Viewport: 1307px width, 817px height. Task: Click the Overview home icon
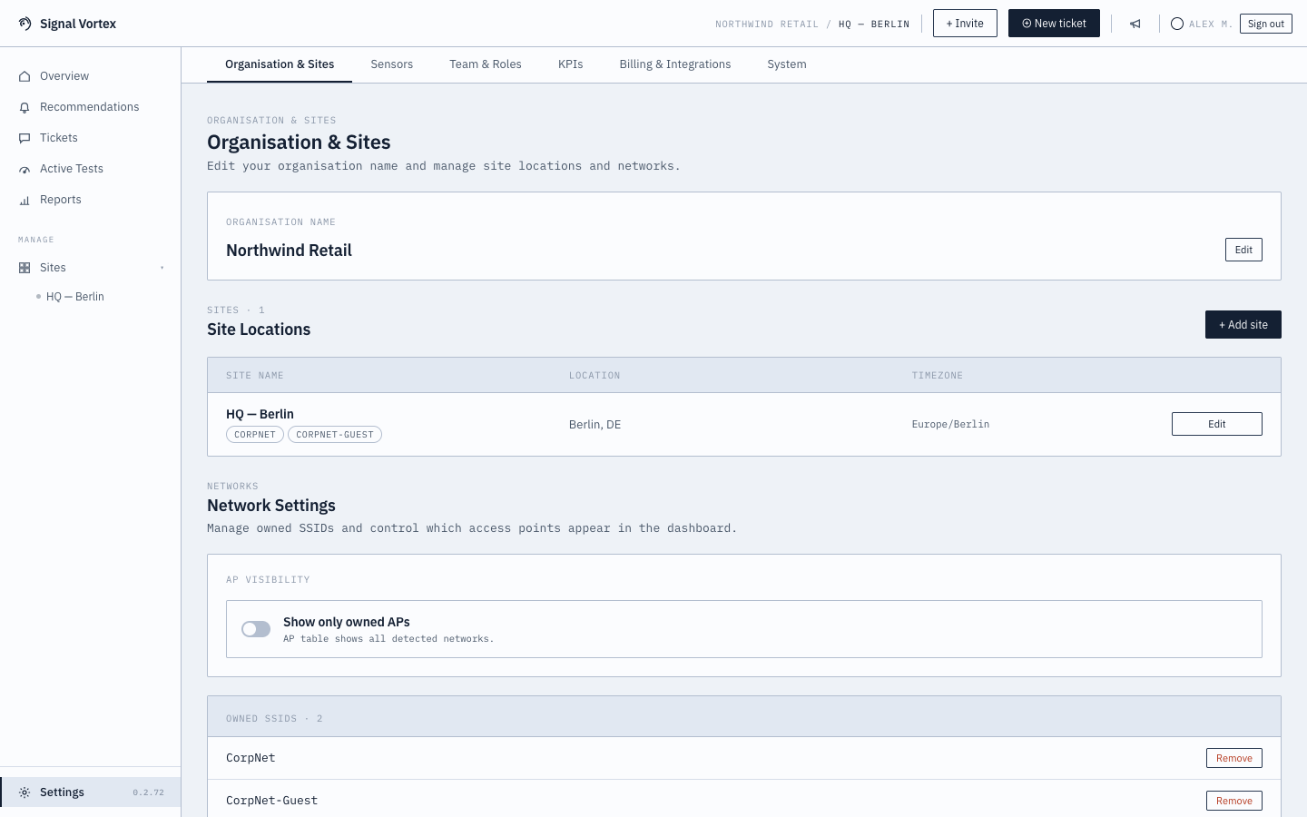(25, 76)
